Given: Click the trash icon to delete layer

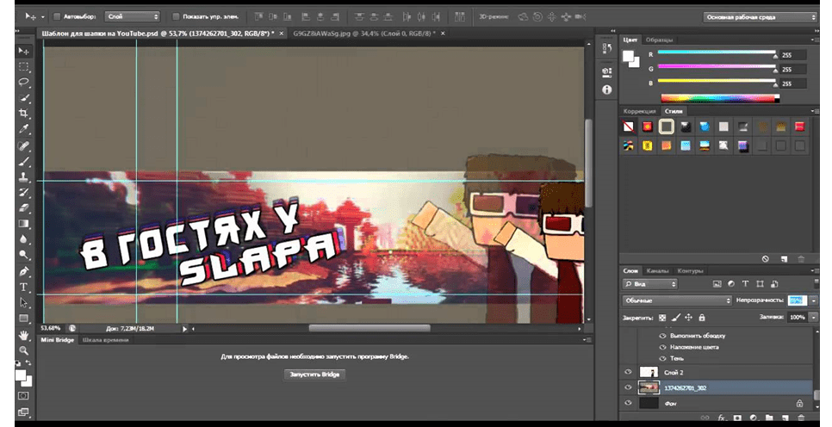Looking at the screenshot, I should click(x=801, y=418).
